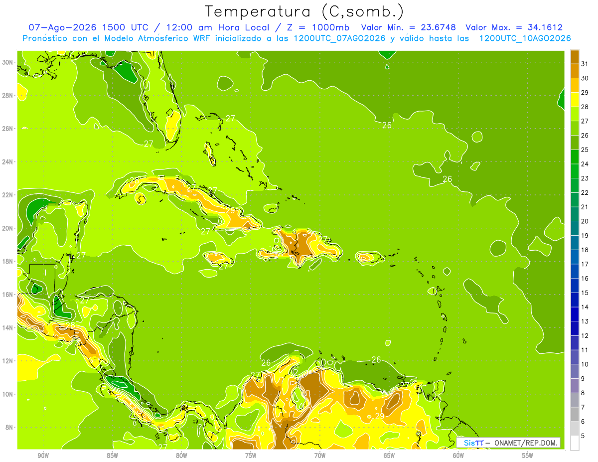The height and width of the screenshot is (462, 598).
Task: Click the 28 contour label over Central America
Action: 71,325
